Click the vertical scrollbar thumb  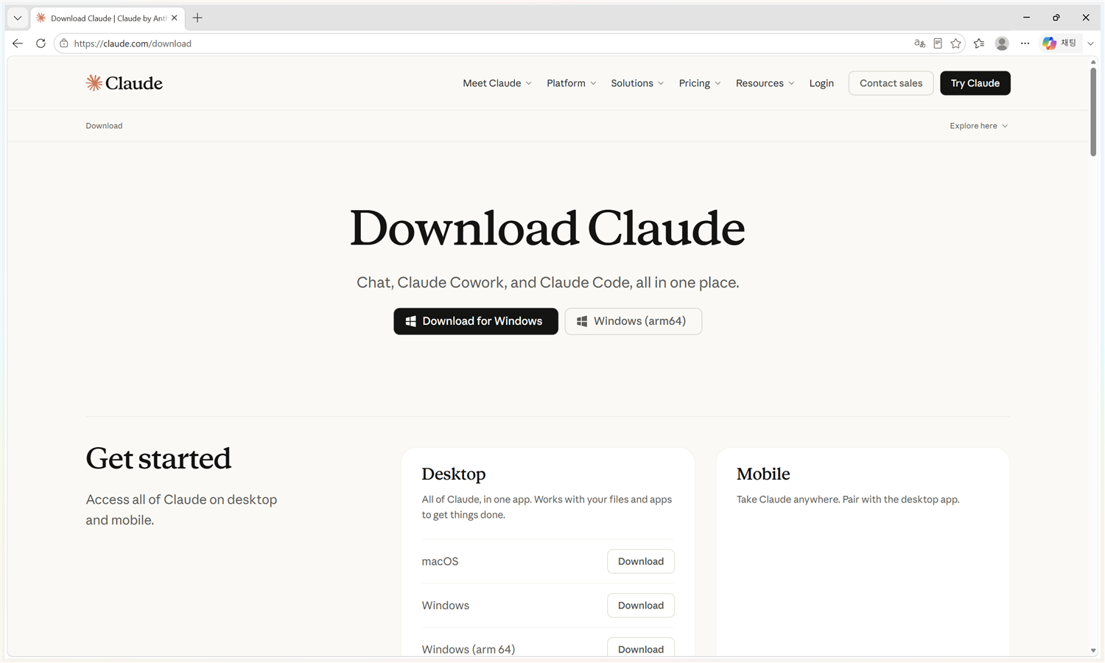tap(1093, 110)
